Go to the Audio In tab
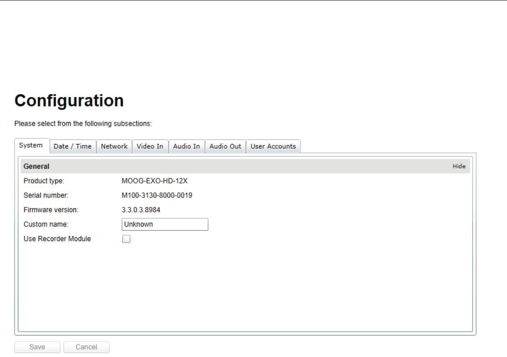This screenshot has height=357, width=507. 186,146
